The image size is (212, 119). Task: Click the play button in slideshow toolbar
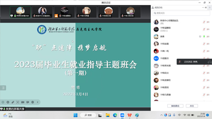8,102
